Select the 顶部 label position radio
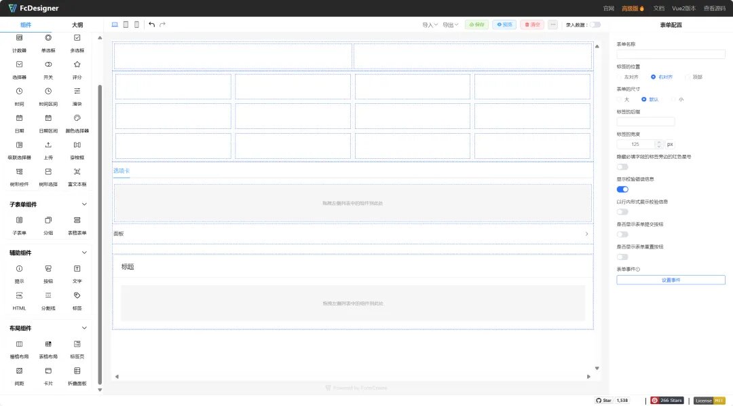The image size is (733, 406). [x=694, y=77]
